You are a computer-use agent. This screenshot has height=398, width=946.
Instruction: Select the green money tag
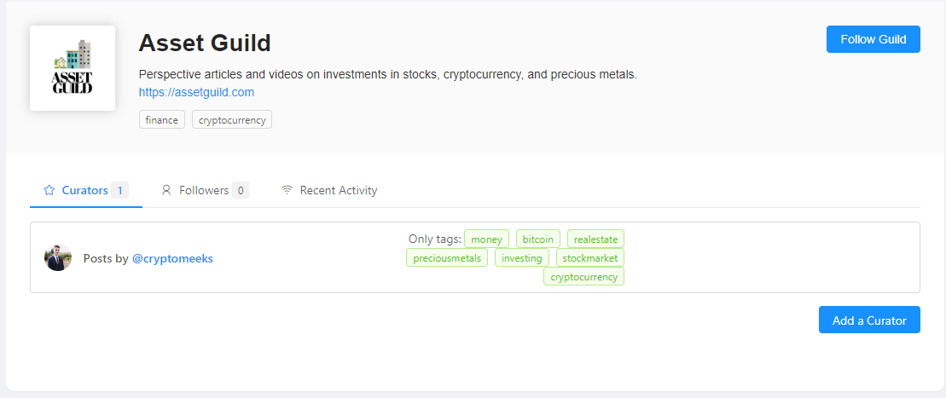486,239
